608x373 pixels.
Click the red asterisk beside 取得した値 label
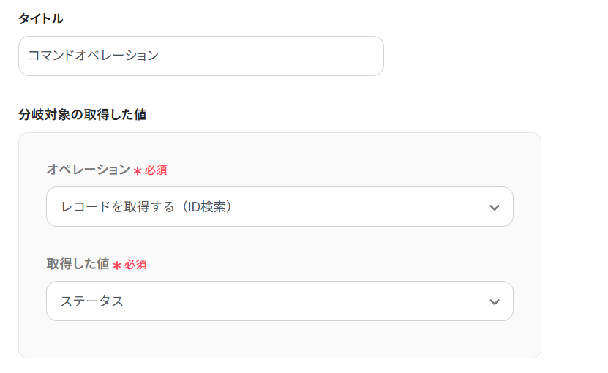click(116, 265)
